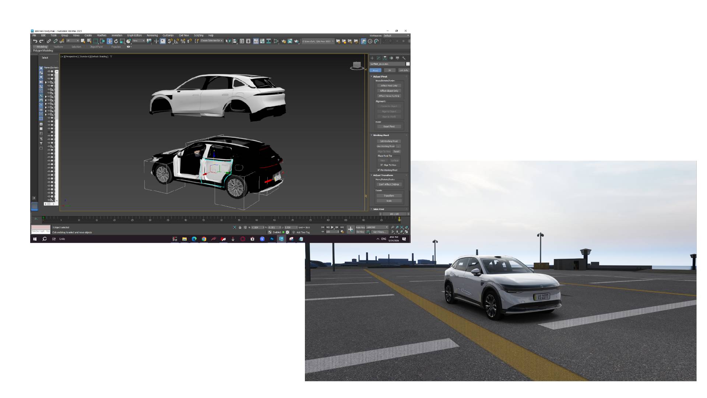Image resolution: width=707 pixels, height=398 pixels.
Task: Open the Utilities wrench tab in command panel
Action: click(x=404, y=58)
